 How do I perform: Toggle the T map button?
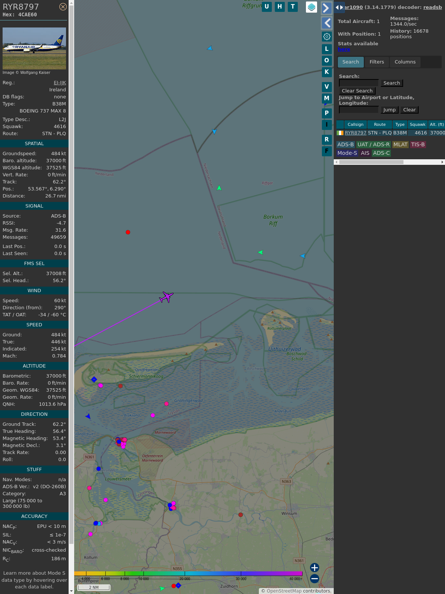[x=293, y=7]
